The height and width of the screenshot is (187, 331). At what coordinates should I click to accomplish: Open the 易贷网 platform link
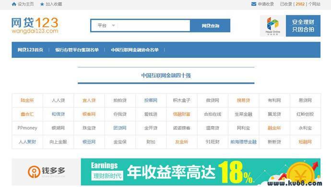(x=305, y=100)
